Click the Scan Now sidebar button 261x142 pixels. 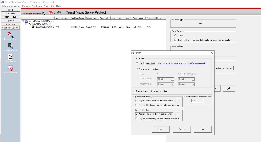point(10,13)
